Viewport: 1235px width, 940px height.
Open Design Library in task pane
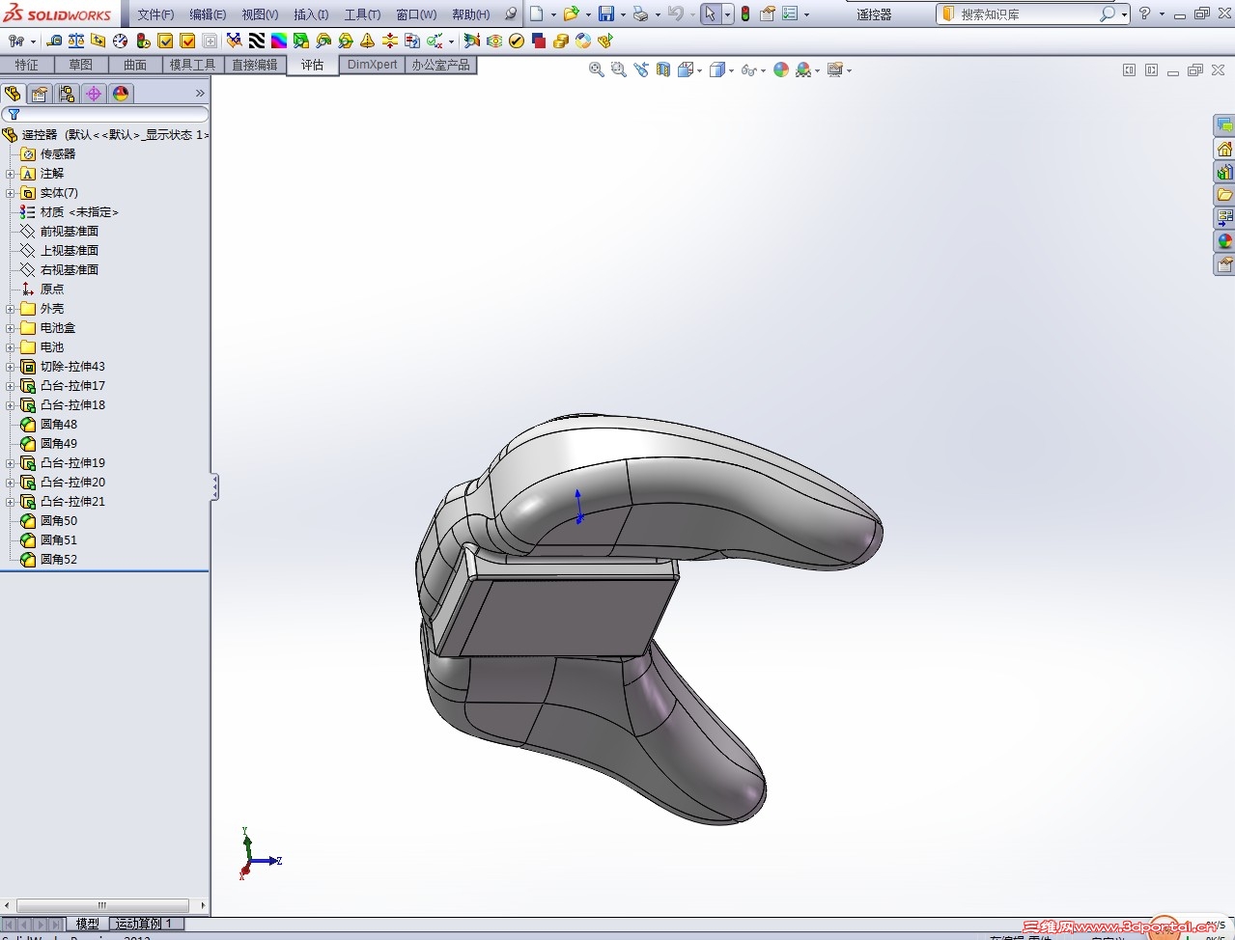tap(1224, 172)
